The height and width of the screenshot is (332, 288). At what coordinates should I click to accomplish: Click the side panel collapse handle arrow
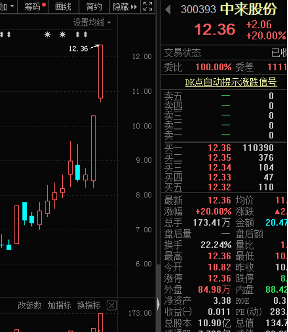point(158,304)
